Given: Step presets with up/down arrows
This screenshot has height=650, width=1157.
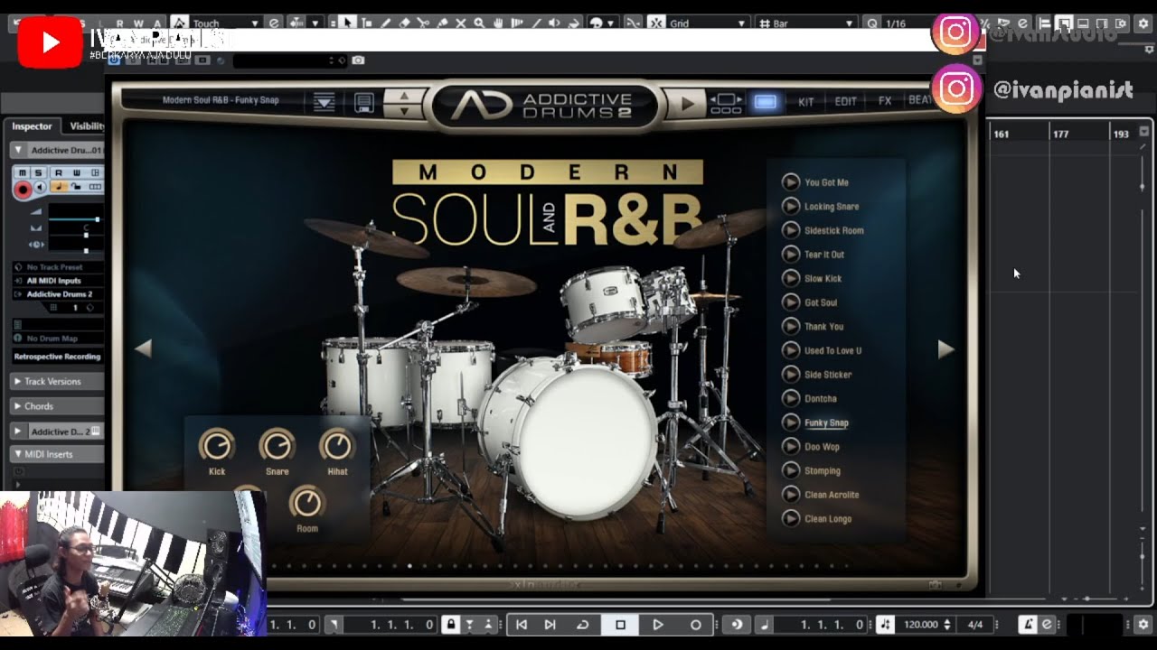Looking at the screenshot, I should tap(403, 103).
